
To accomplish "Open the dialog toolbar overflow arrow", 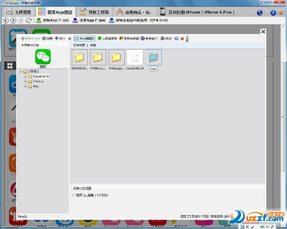I will (x=187, y=39).
